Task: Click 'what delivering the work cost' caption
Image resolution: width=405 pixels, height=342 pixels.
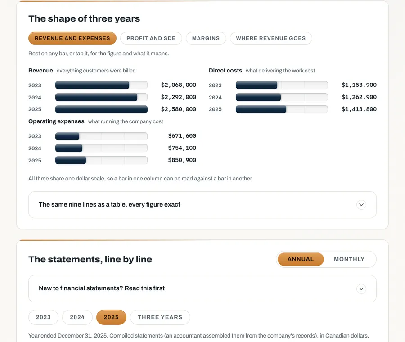Action: (x=280, y=71)
